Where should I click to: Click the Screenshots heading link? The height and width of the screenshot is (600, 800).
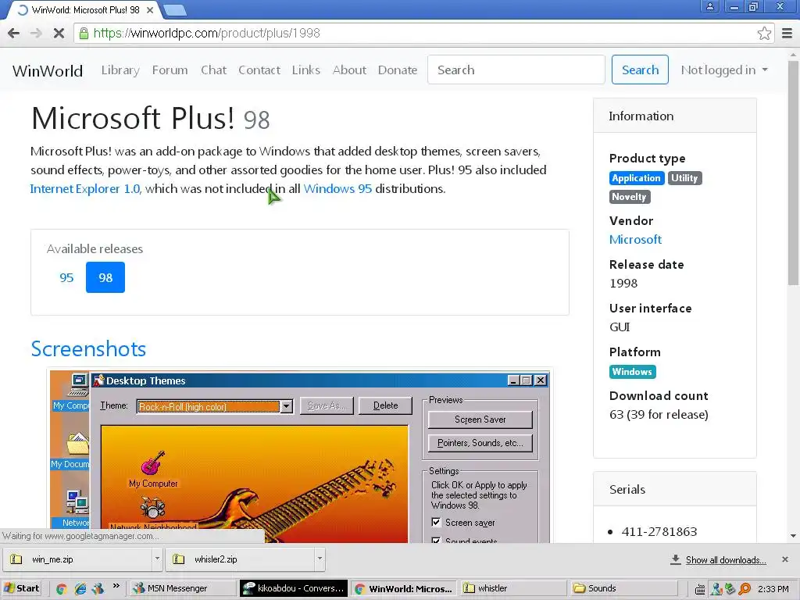pyautogui.click(x=88, y=349)
